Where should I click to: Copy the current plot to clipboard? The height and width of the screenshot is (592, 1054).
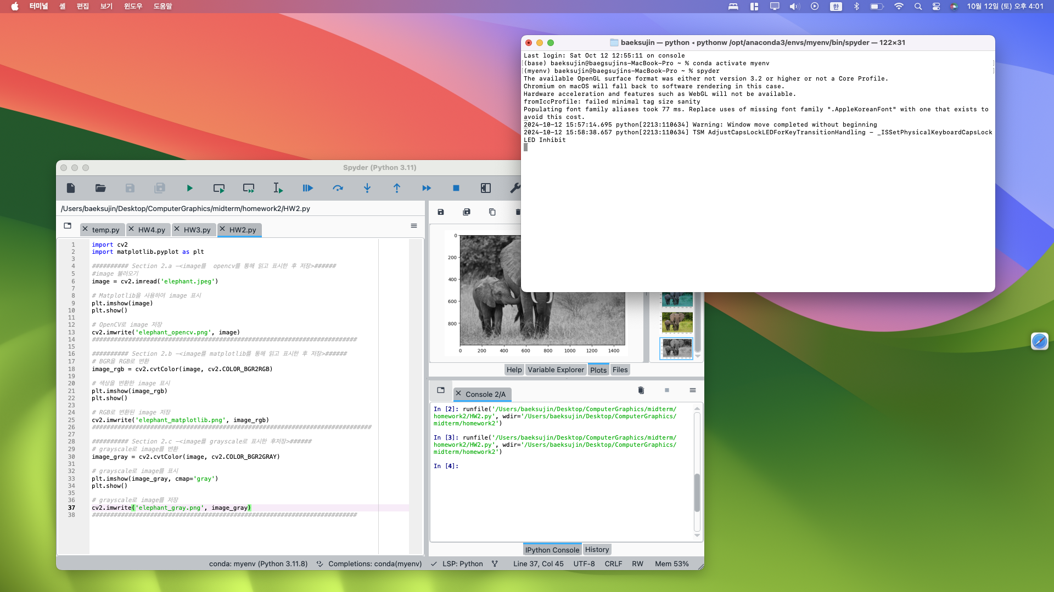[492, 212]
